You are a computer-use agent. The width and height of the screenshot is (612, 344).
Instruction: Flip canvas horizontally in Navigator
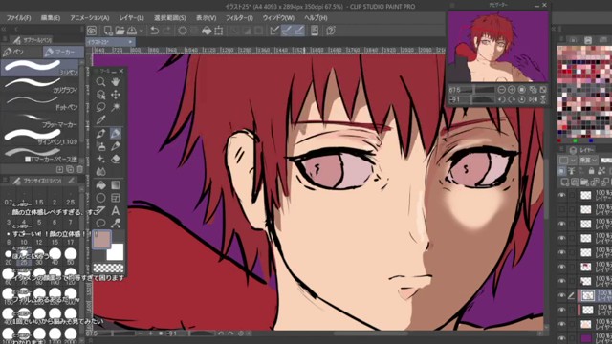tap(533, 99)
